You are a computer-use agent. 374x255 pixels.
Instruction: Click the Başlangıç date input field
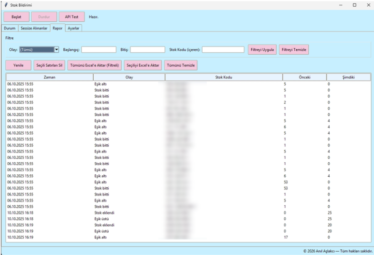coord(99,50)
